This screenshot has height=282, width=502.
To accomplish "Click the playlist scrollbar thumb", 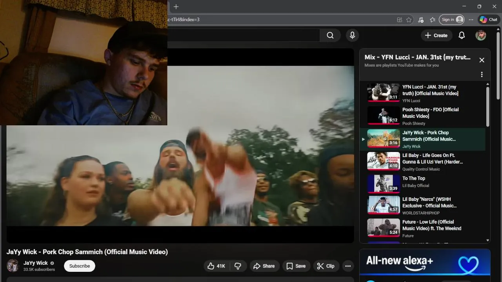I will pyautogui.click(x=488, y=107).
